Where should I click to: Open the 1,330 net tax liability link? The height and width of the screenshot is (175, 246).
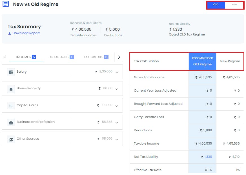(x=208, y=157)
